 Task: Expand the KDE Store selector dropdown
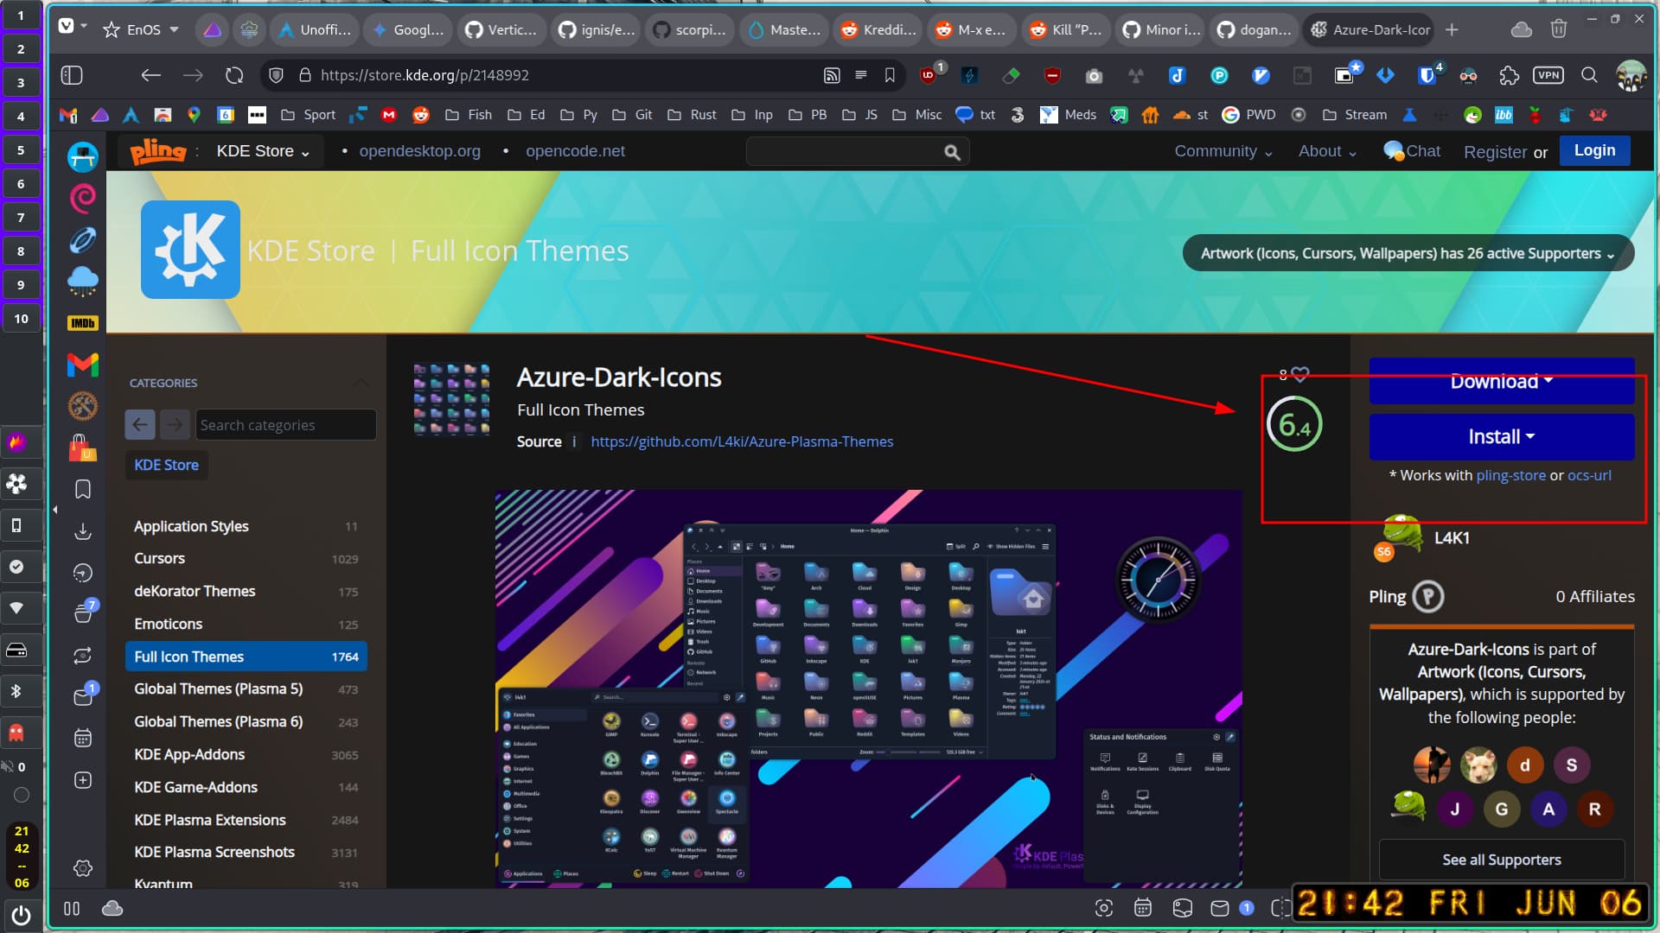click(263, 151)
